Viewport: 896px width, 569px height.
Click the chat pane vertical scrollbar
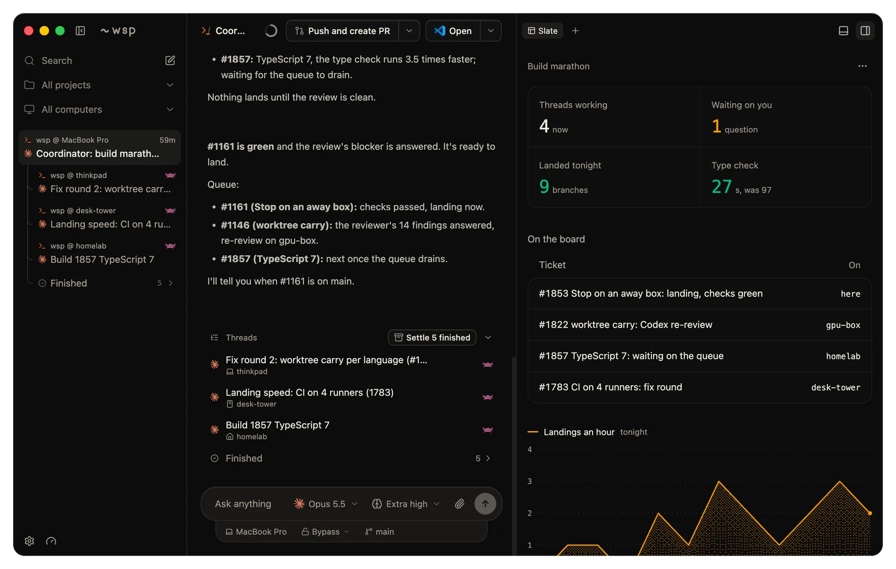click(x=514, y=455)
